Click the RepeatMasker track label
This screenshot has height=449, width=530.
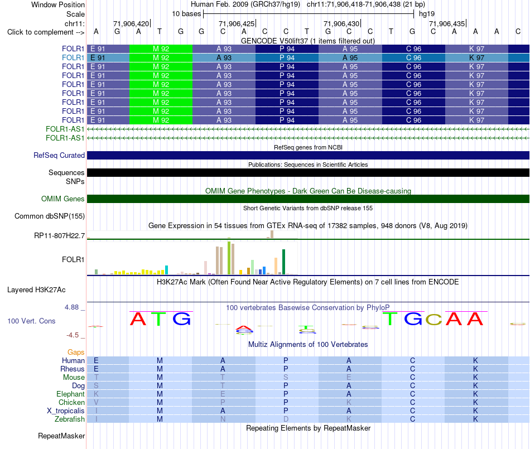click(x=61, y=436)
